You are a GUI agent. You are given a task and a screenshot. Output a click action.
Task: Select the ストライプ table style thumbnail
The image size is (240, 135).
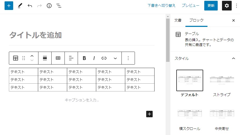coord(221,80)
